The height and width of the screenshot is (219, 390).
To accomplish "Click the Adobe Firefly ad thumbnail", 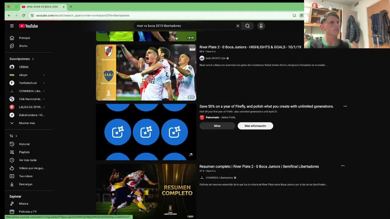I will pos(146,132).
